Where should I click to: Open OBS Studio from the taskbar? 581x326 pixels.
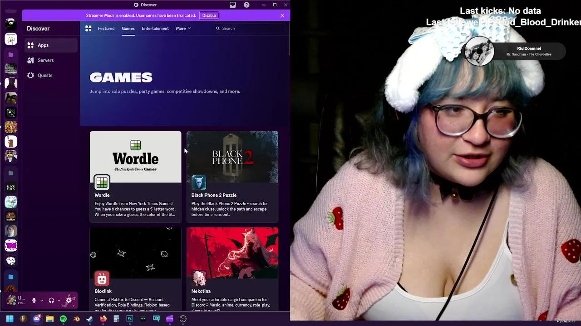(183, 319)
